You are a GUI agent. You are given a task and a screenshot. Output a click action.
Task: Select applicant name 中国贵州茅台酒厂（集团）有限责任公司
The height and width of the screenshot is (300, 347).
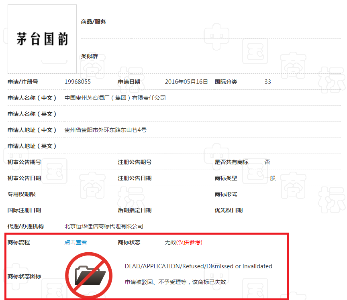[x=115, y=98]
